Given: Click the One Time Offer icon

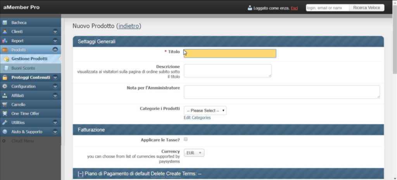Looking at the screenshot, I should (x=5, y=114).
